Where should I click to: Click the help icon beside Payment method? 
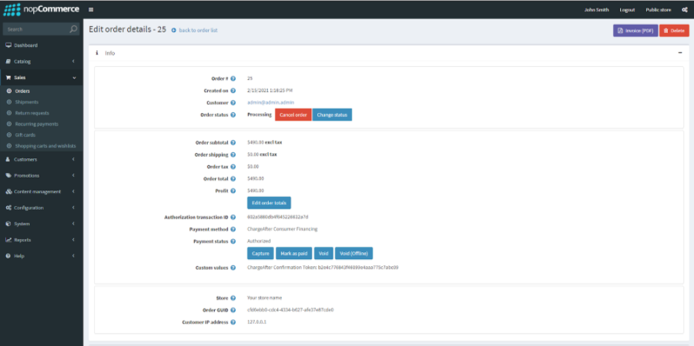pos(233,229)
